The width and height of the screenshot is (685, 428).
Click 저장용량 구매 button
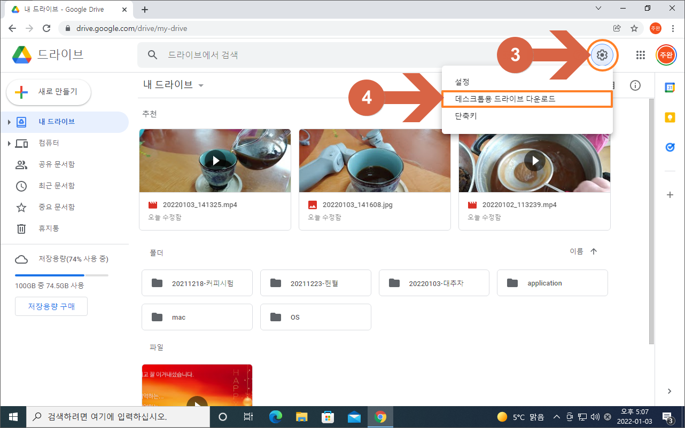(x=51, y=306)
